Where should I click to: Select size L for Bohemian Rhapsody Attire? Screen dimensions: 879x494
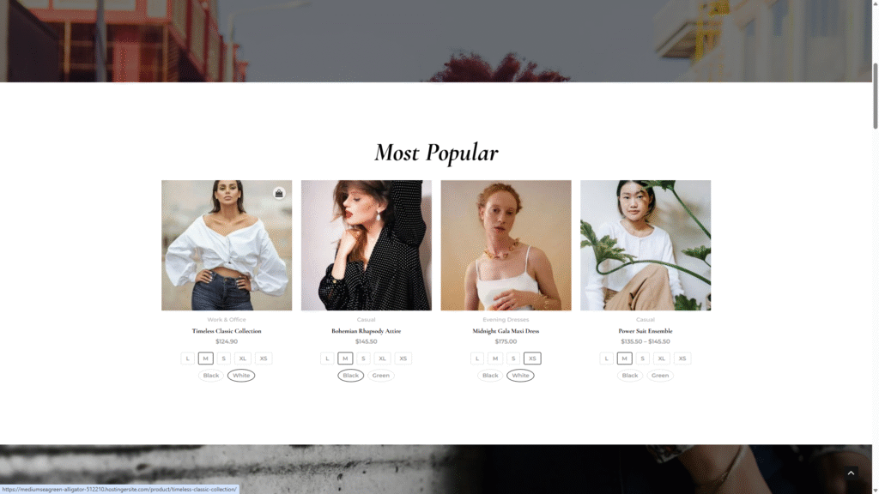pyautogui.click(x=327, y=358)
